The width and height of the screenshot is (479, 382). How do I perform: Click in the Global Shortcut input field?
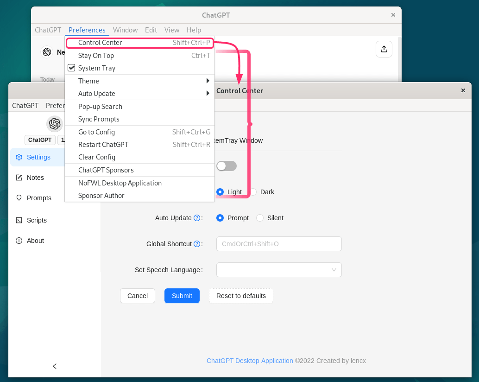tap(279, 244)
